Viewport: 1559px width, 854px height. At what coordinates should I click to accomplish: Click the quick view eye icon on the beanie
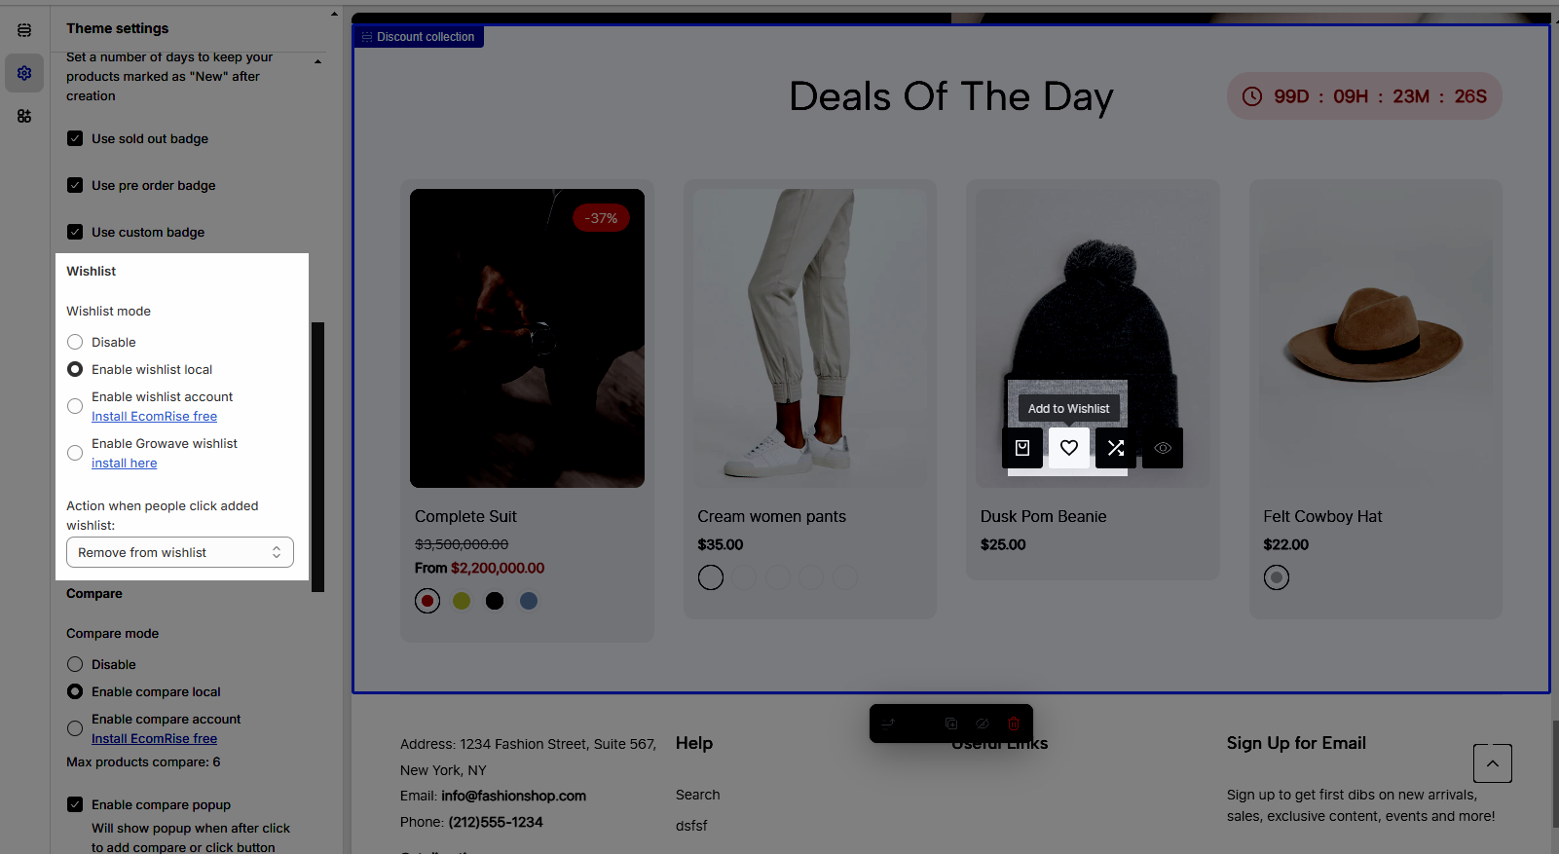(1163, 448)
